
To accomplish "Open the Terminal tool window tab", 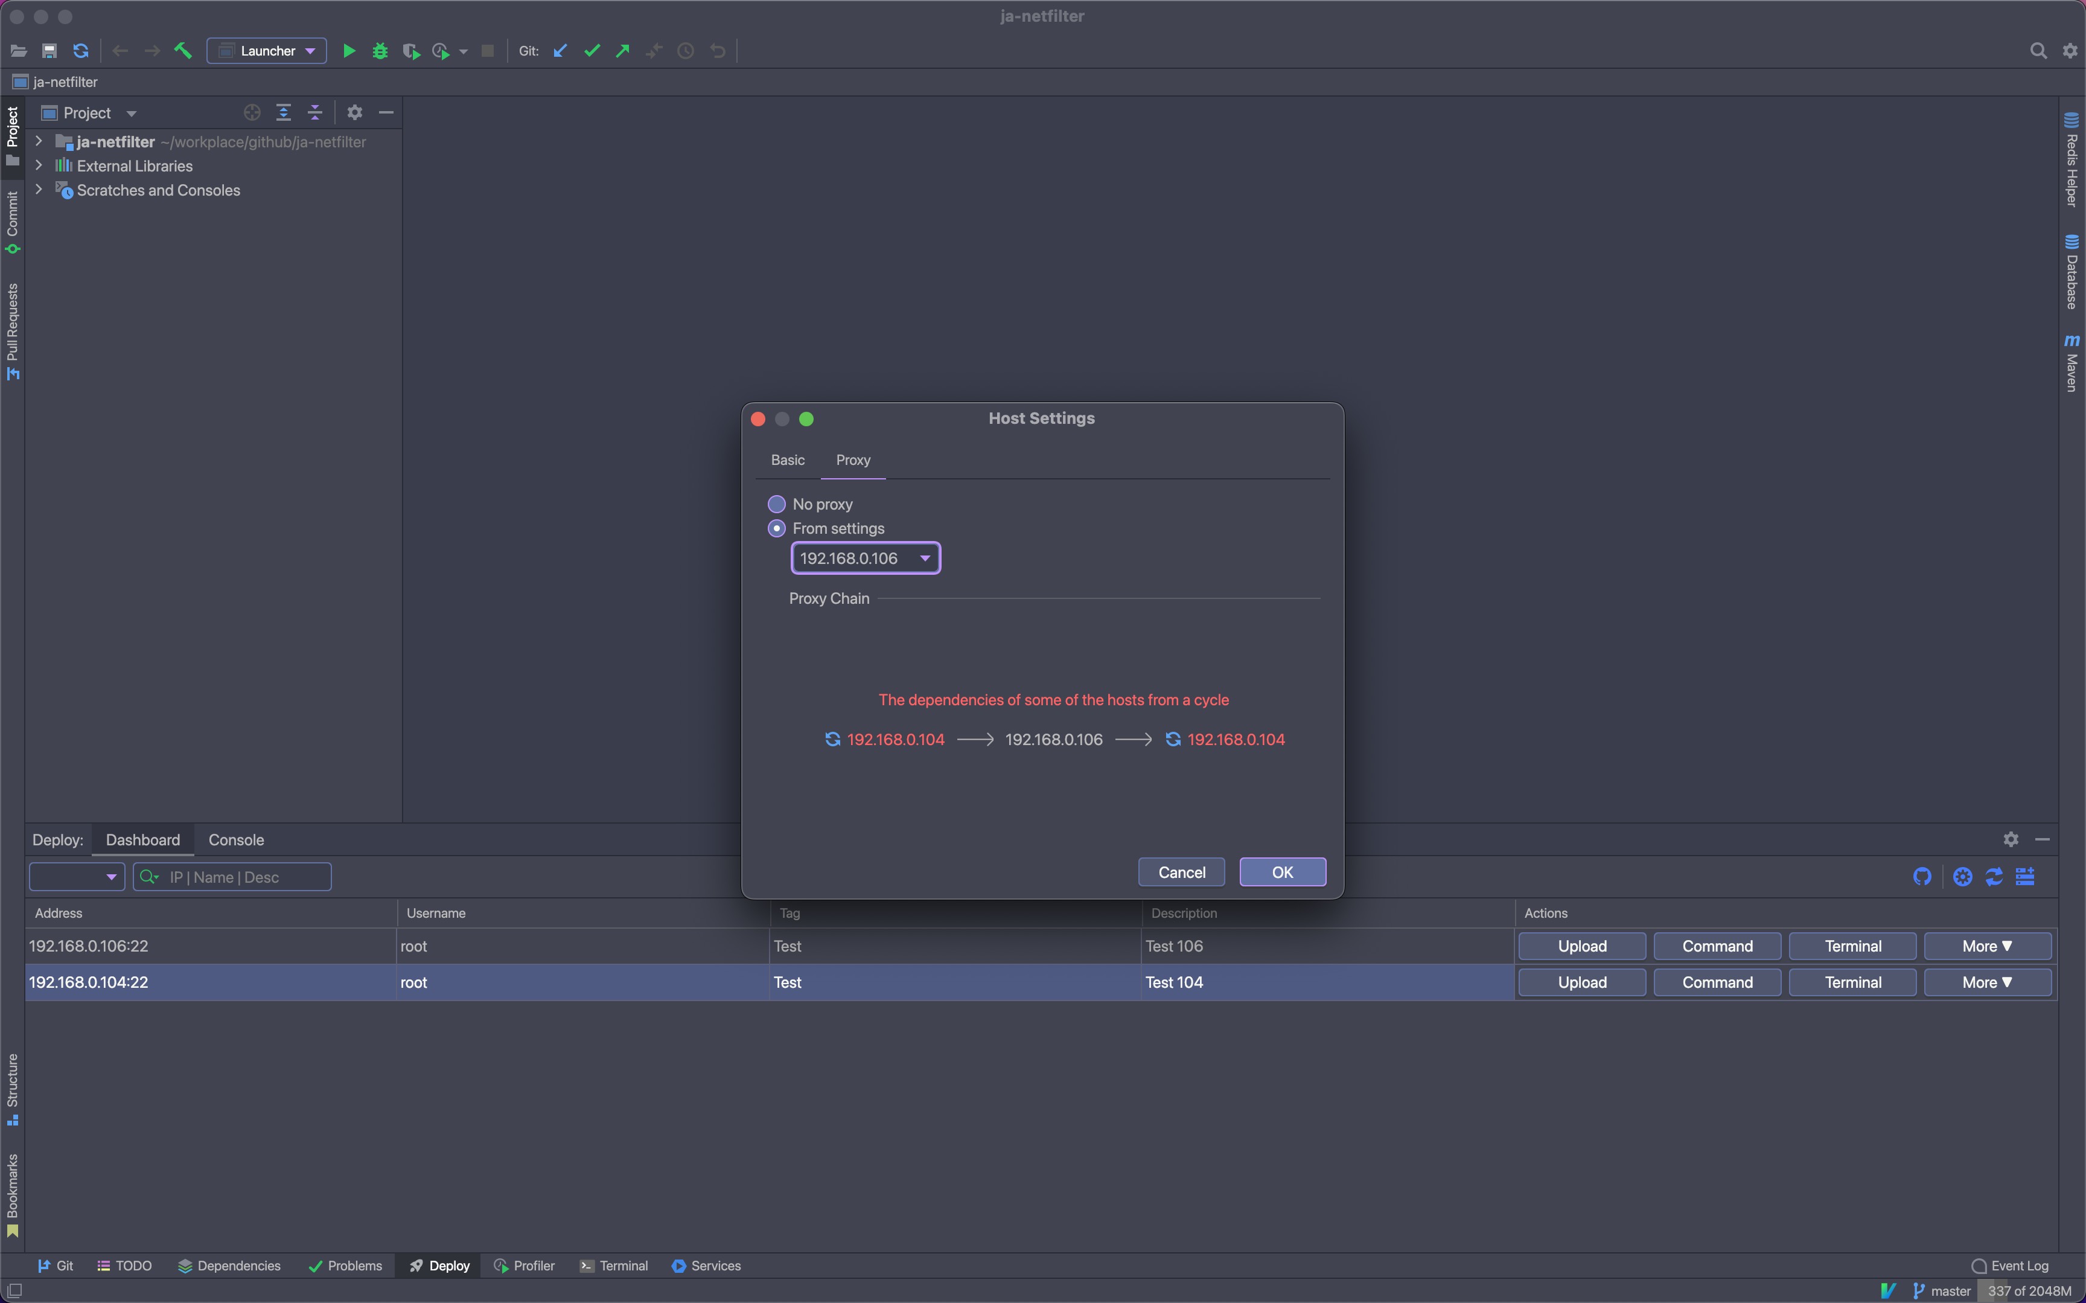I will point(614,1266).
